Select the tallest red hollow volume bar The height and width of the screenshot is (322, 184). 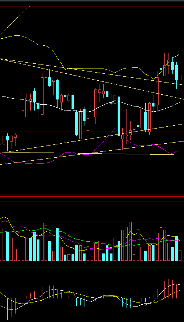(x=130, y=241)
